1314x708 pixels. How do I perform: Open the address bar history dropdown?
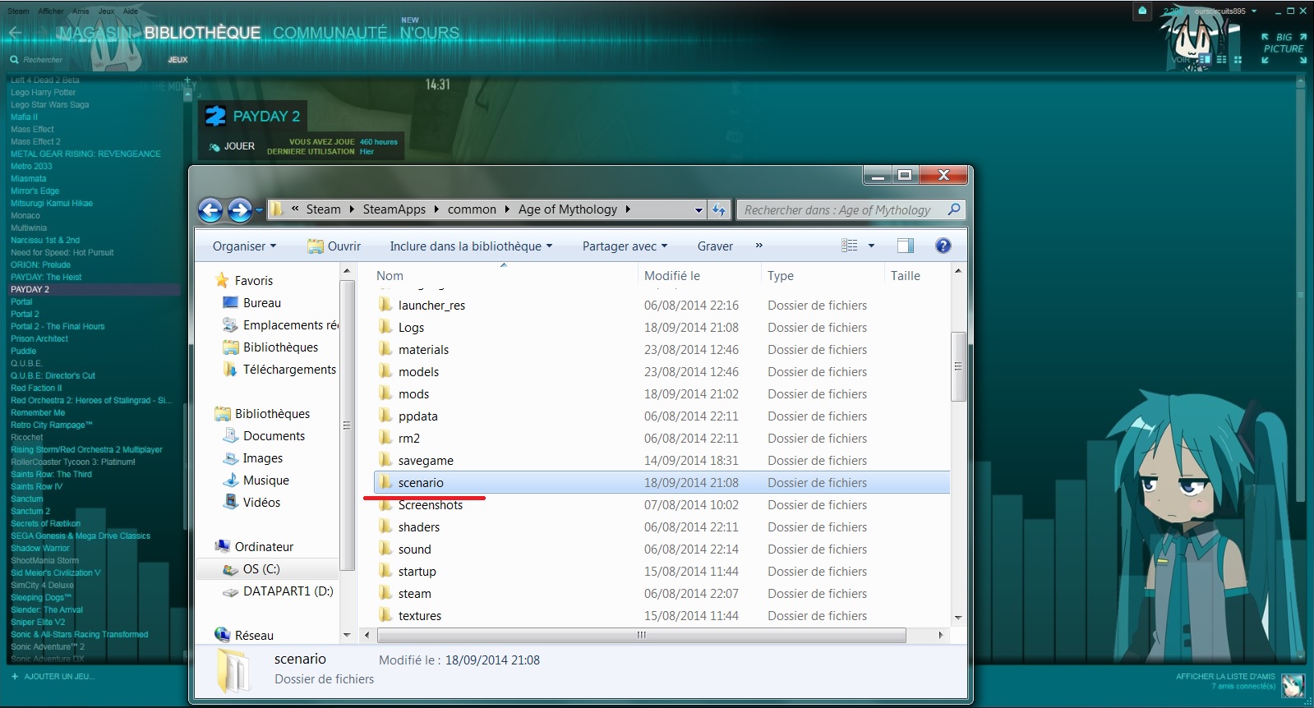(698, 210)
